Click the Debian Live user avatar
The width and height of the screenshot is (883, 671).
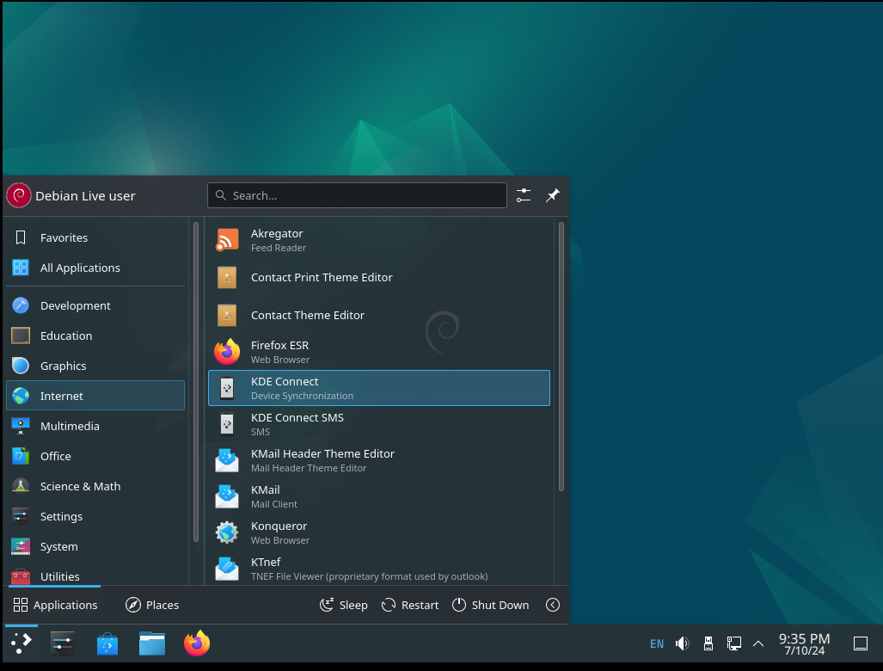coord(19,195)
